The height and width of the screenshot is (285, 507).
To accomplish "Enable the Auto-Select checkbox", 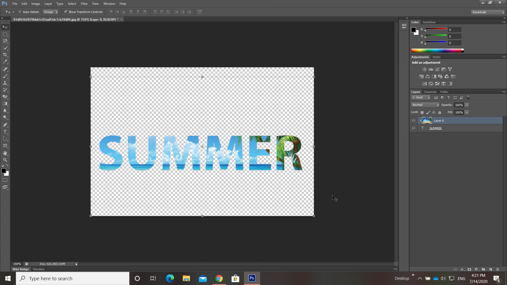I will pos(20,12).
